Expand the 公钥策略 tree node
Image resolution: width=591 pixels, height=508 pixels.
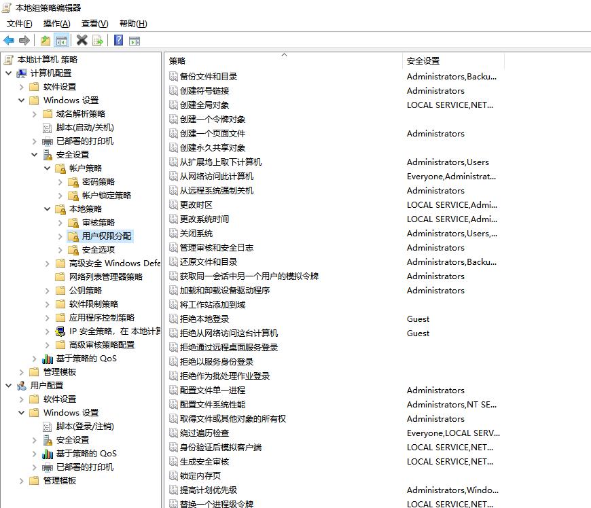(46, 290)
